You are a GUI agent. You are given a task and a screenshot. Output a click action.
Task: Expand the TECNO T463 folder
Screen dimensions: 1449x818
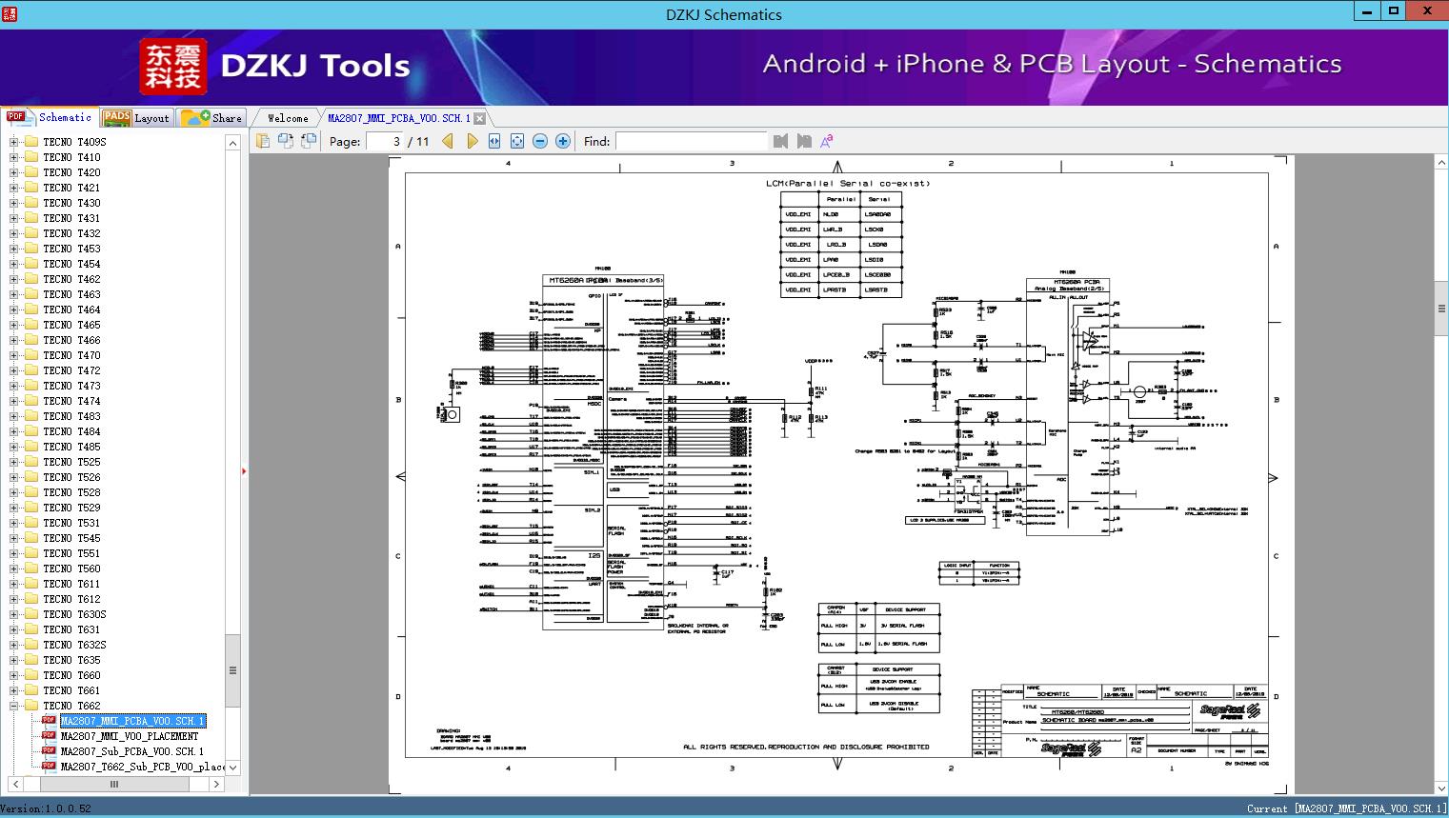pos(13,294)
